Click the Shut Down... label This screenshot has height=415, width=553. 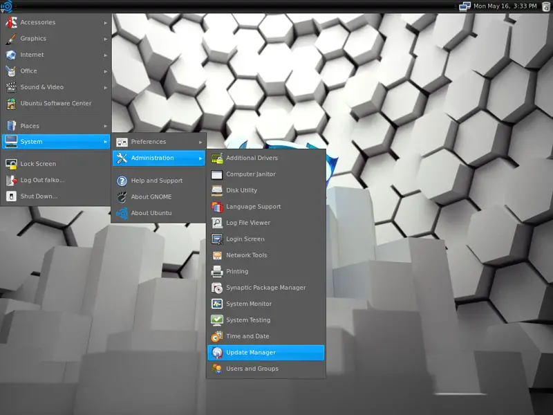39,196
